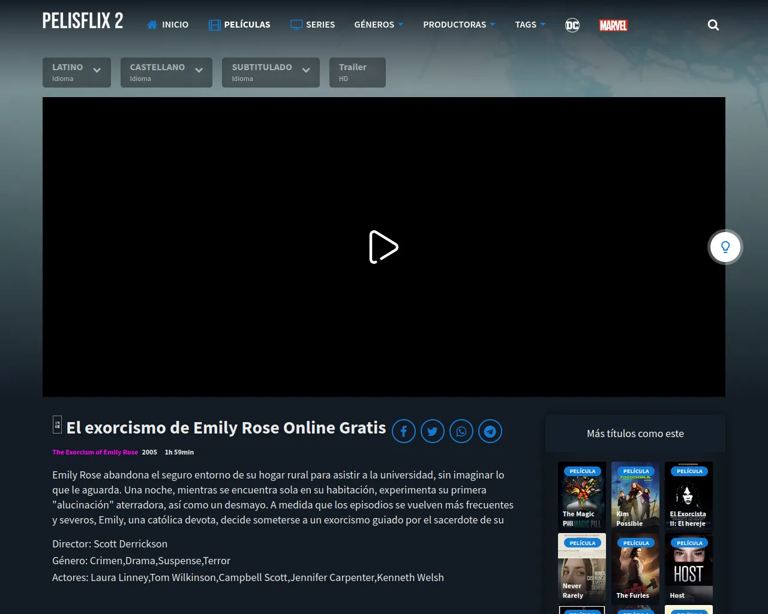768x614 pixels.
Task: Expand the LATINO language dropdown
Action: (77, 72)
